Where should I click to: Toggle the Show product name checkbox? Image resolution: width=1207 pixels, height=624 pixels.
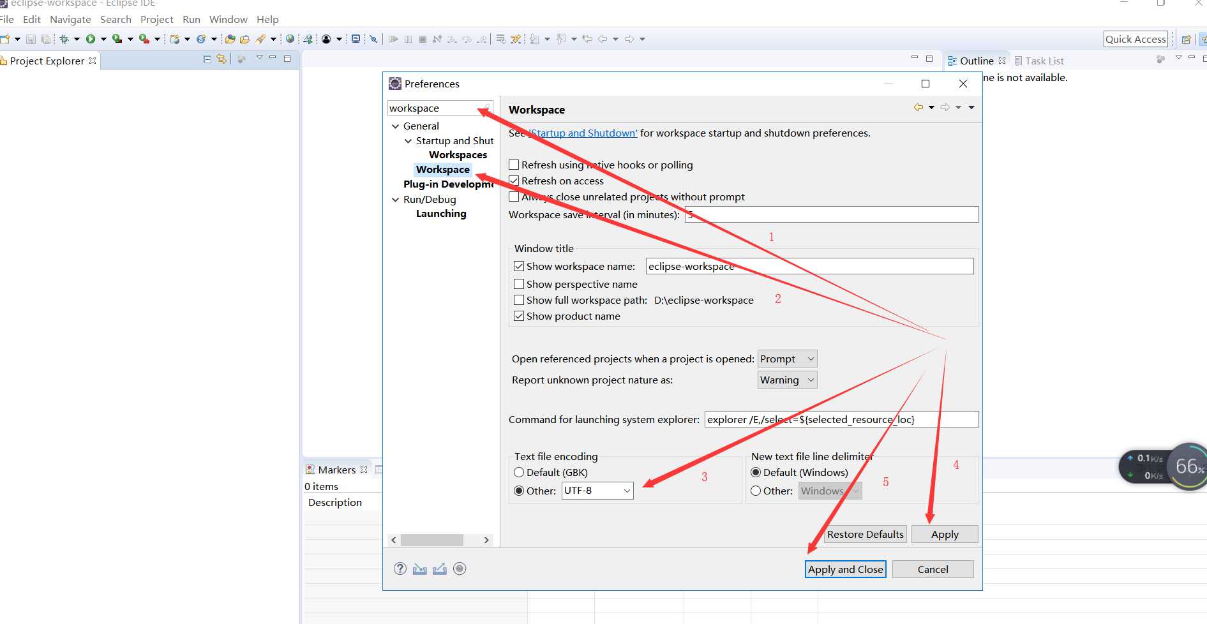519,316
